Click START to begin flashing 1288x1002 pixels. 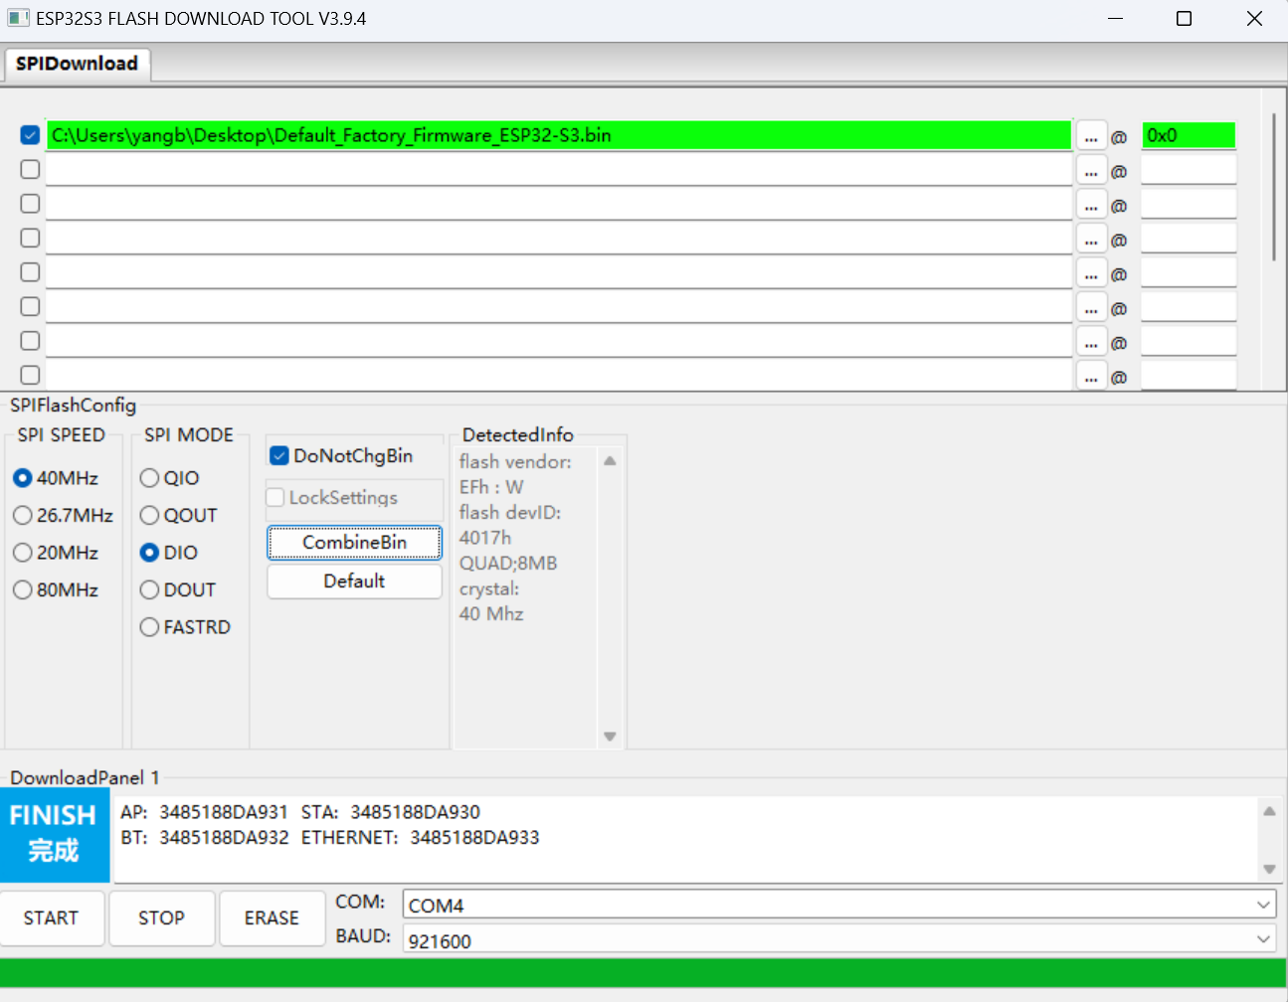pyautogui.click(x=52, y=918)
